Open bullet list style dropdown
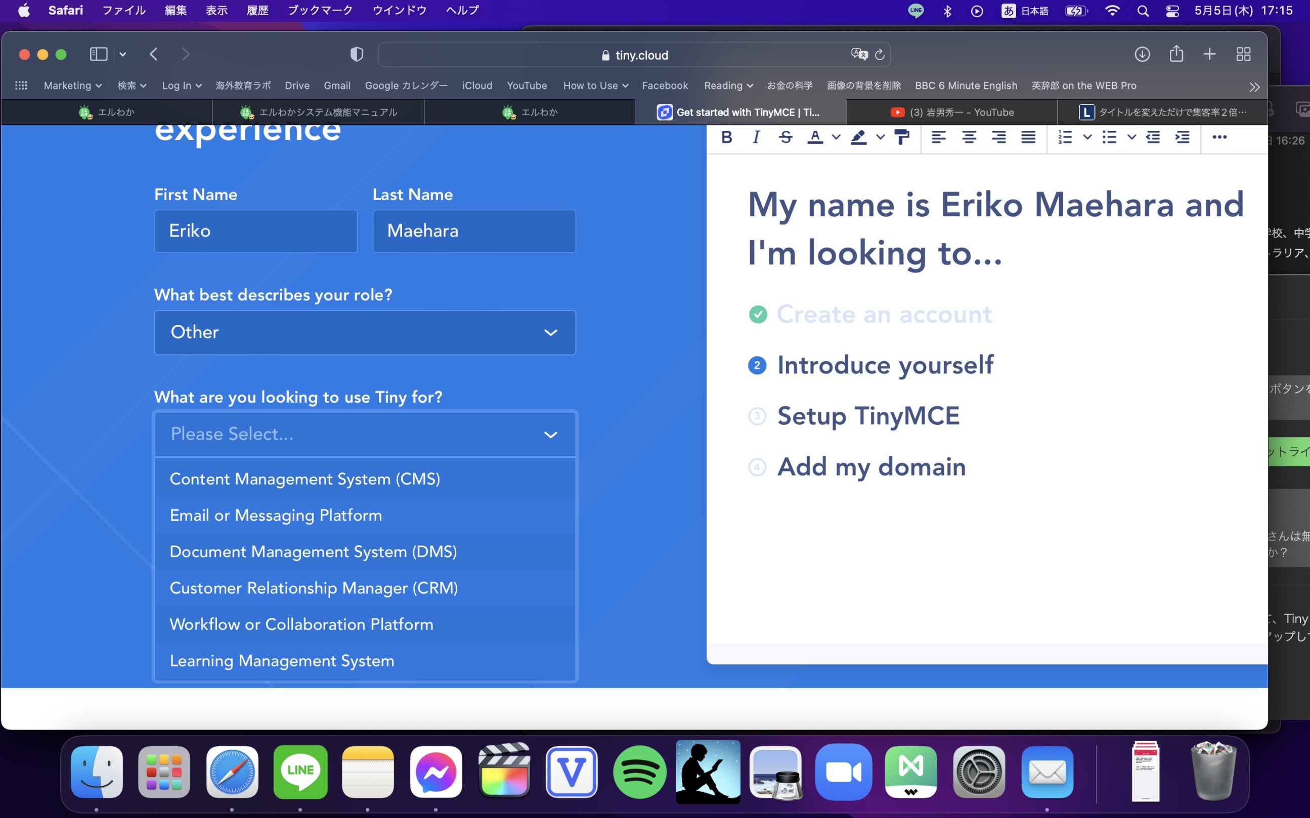 click(1132, 137)
